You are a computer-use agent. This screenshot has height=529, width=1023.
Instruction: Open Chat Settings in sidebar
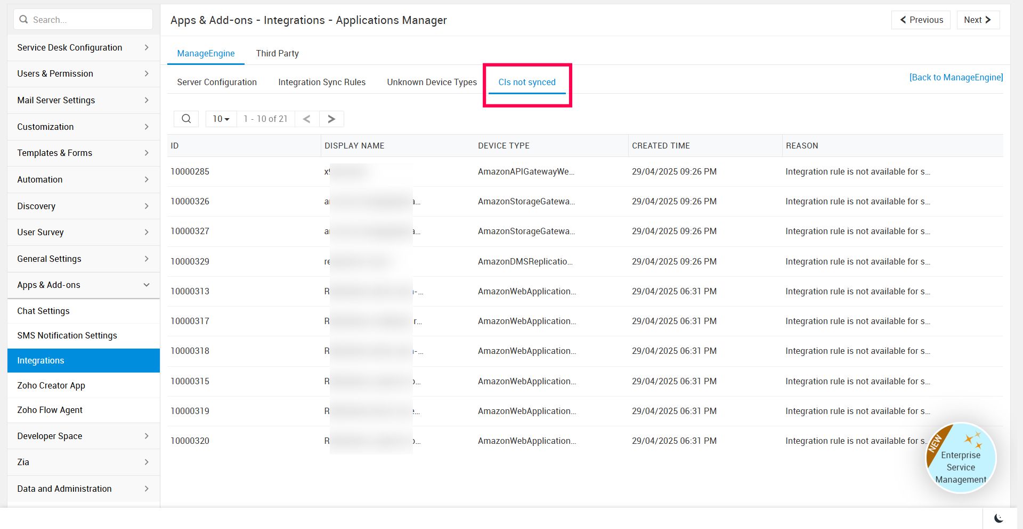(84, 311)
